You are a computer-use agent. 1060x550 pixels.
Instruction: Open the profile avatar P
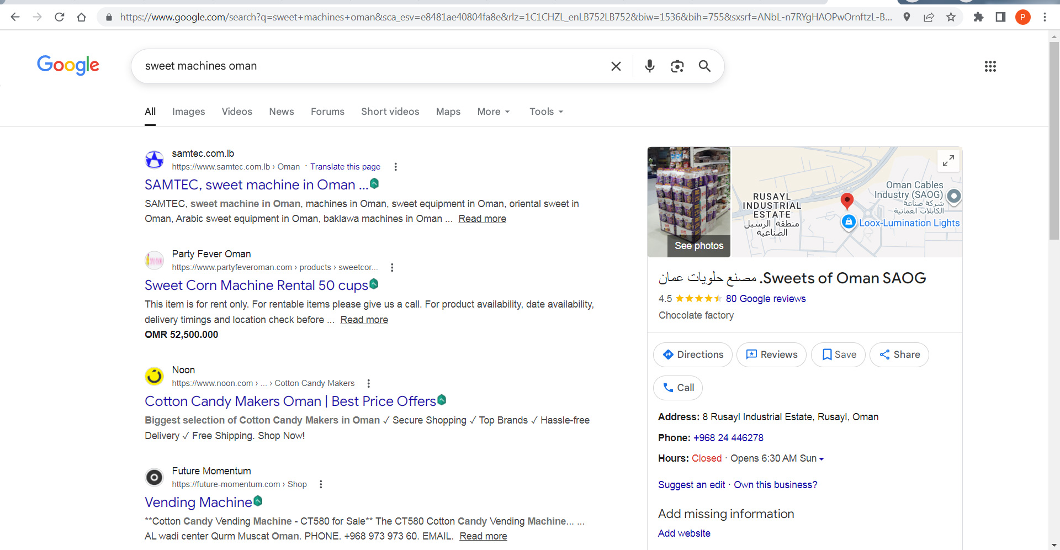[x=1022, y=17]
